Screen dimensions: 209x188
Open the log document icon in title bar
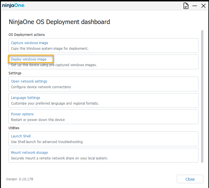click(186, 6)
